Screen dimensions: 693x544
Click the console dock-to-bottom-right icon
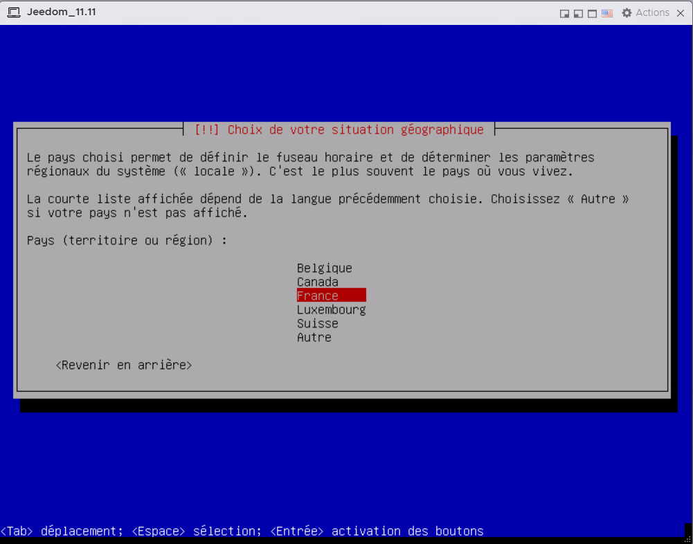pos(564,14)
